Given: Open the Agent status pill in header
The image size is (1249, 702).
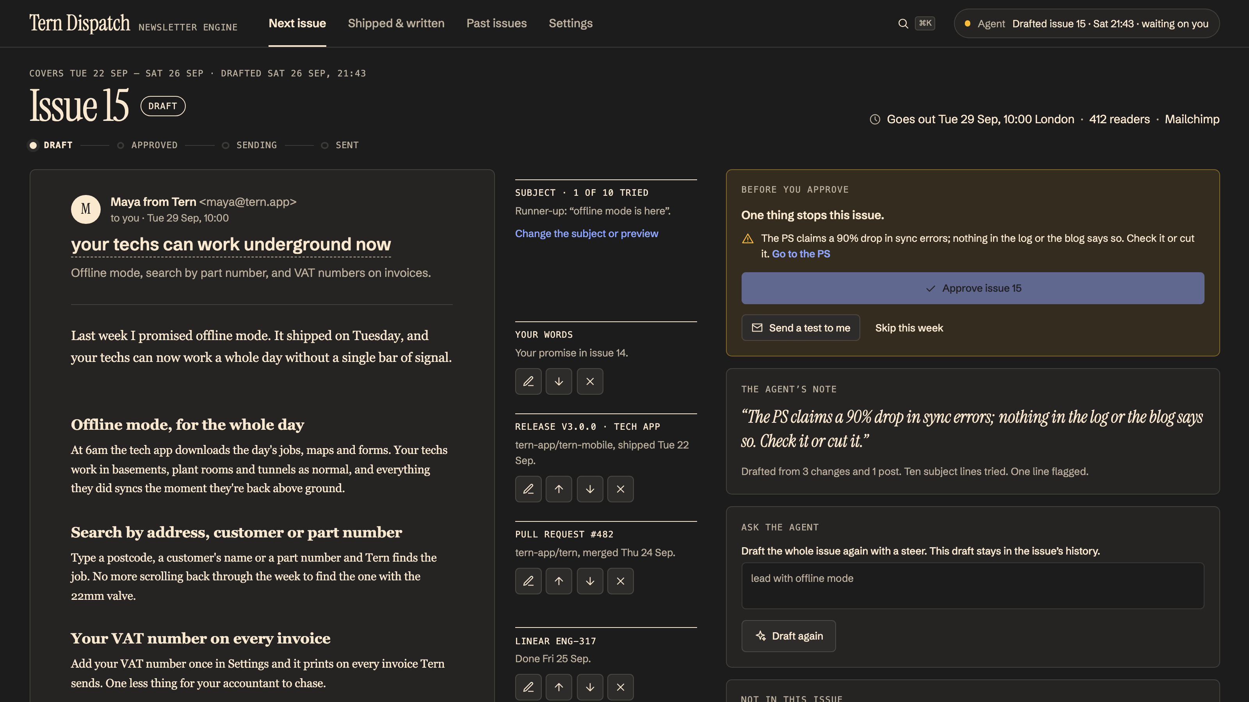Looking at the screenshot, I should click(1086, 23).
